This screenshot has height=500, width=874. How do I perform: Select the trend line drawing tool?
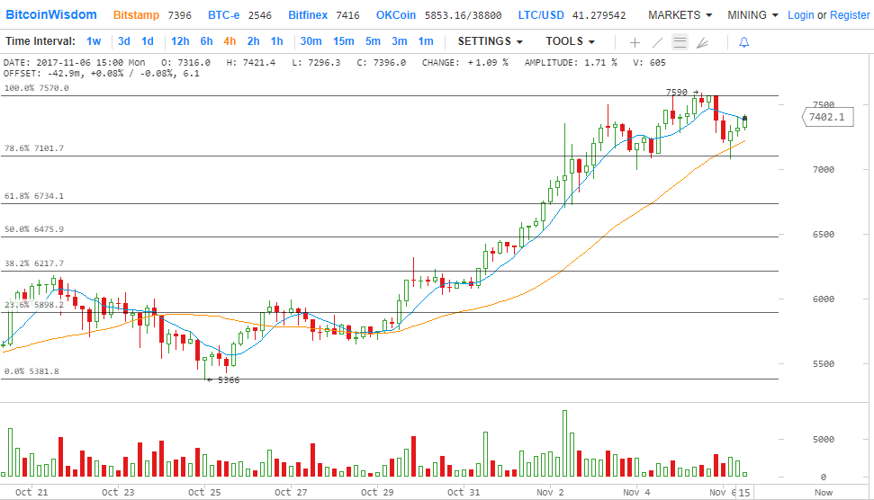pyautogui.click(x=657, y=42)
